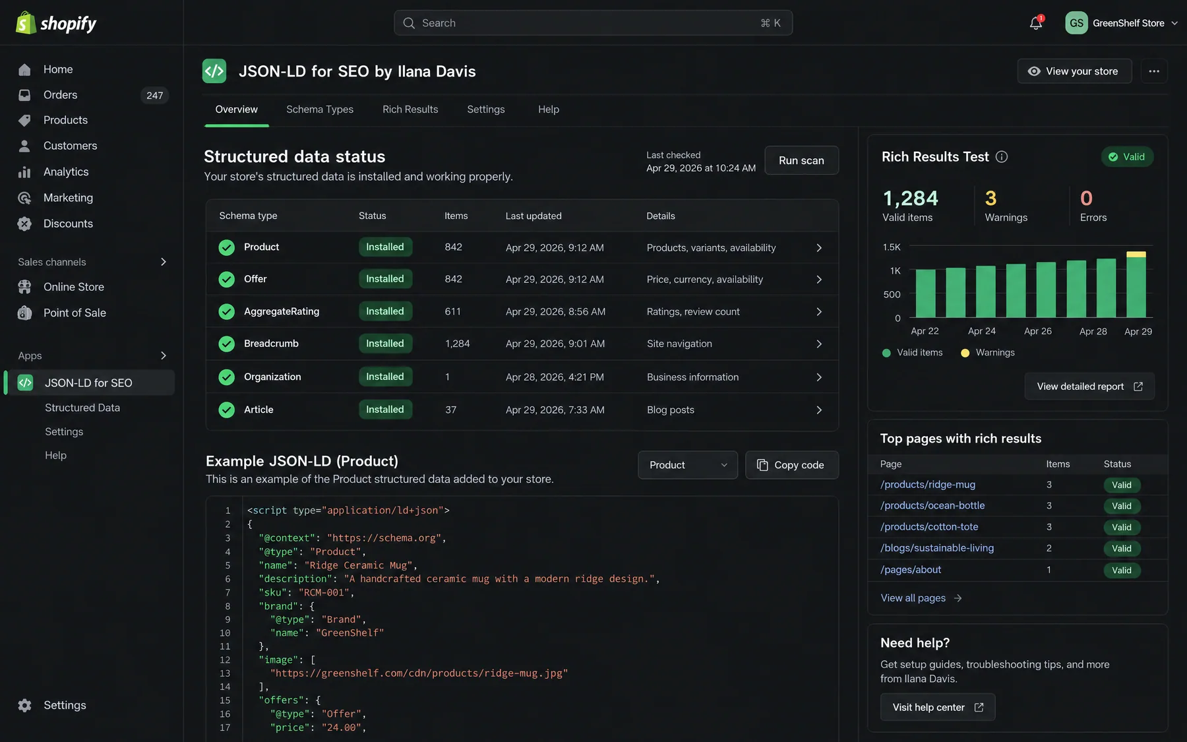Click the Online Store storefront icon

point(24,287)
